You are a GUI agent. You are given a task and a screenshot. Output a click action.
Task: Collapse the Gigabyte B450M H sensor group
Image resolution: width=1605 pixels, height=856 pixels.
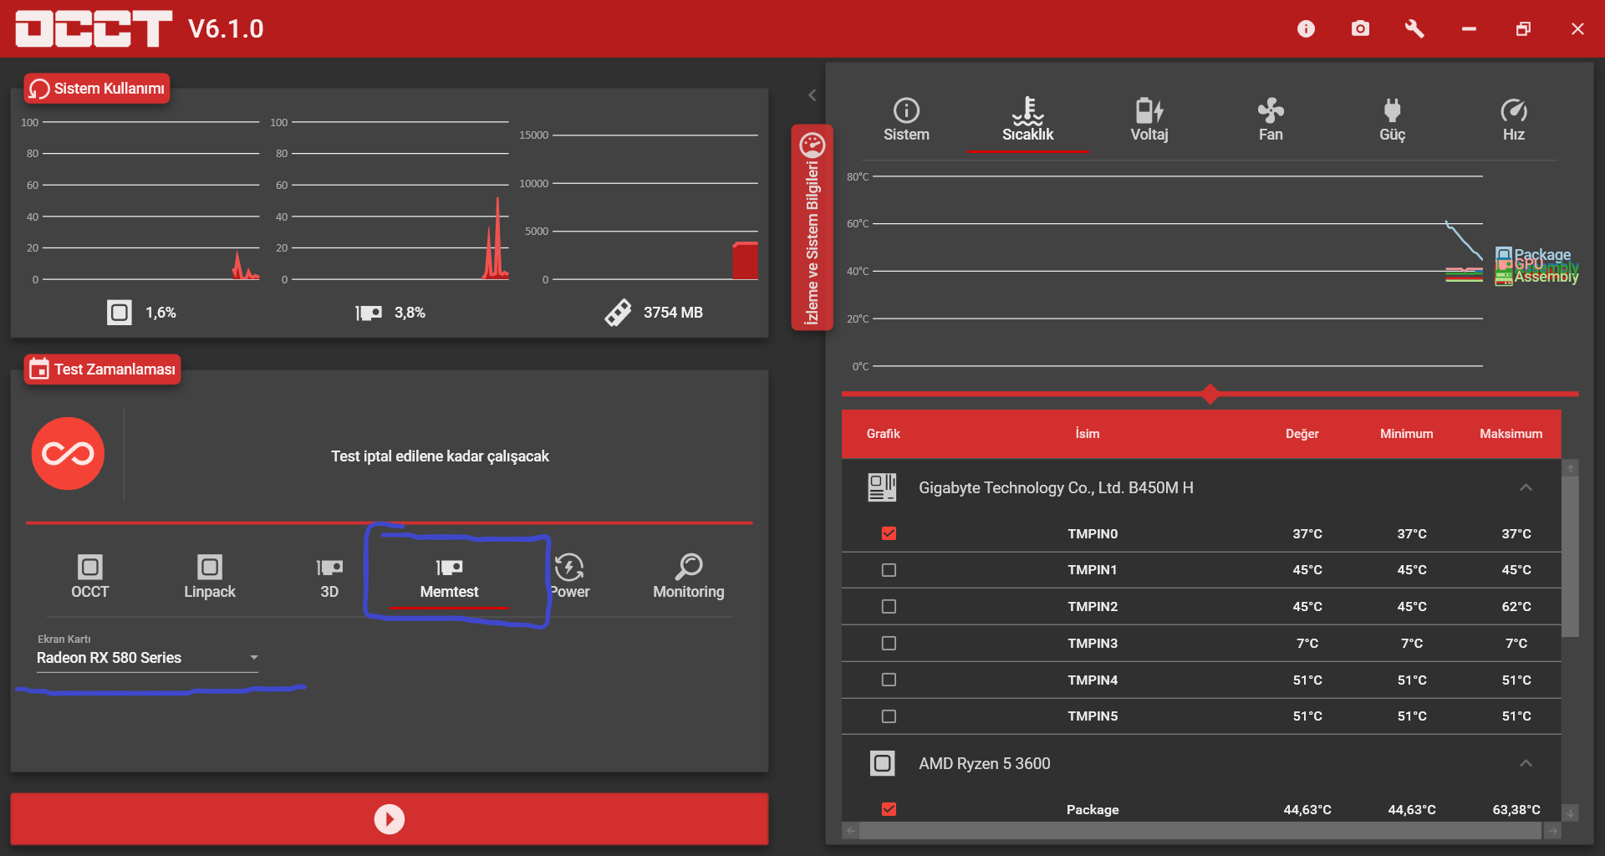point(1526,487)
